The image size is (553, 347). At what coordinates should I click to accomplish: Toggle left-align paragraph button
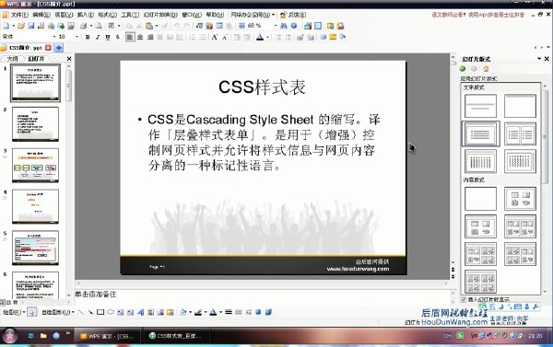tap(130, 37)
